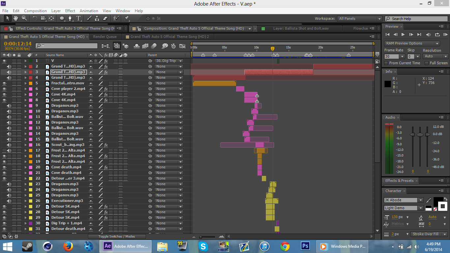The width and height of the screenshot is (450, 253).
Task: Select the Zoom tool in toolbar
Action: tap(24, 18)
